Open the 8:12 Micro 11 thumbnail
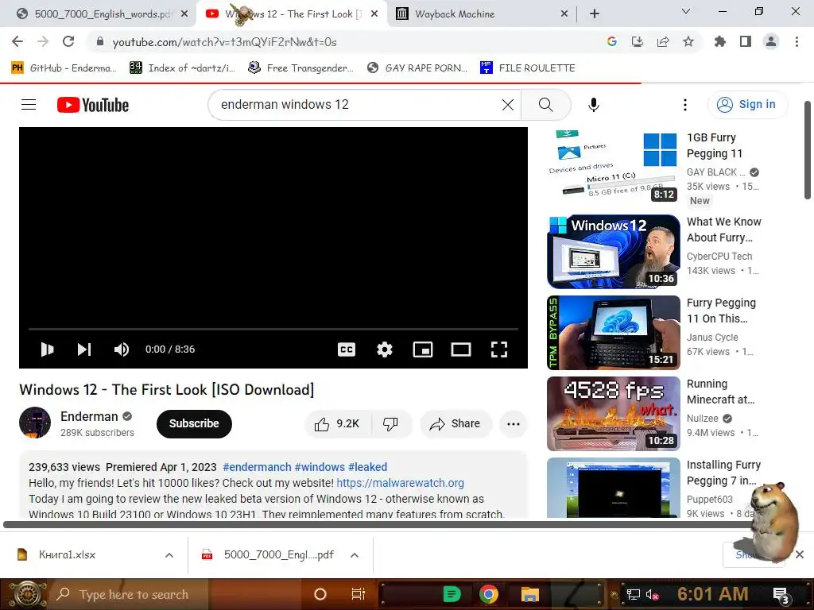The width and height of the screenshot is (814, 610). point(613,165)
